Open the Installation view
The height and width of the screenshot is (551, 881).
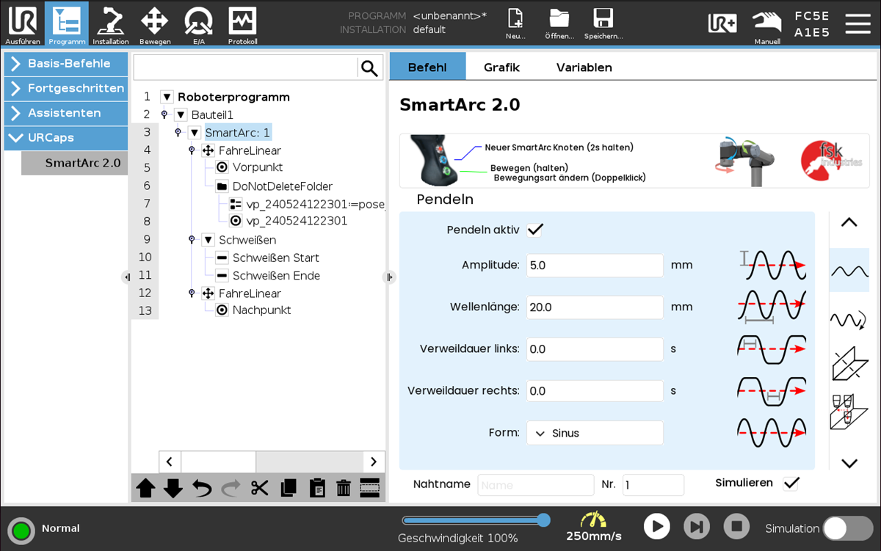click(x=111, y=24)
